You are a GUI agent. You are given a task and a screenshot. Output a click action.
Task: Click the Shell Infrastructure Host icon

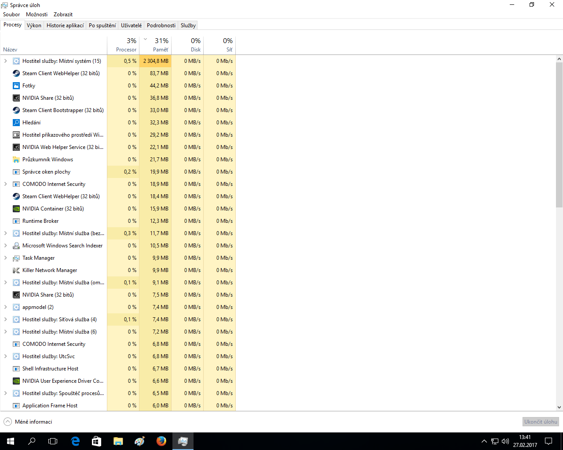pyautogui.click(x=16, y=369)
